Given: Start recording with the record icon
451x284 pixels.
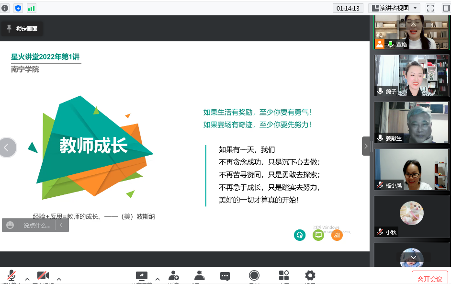Looking at the screenshot, I should [x=254, y=275].
